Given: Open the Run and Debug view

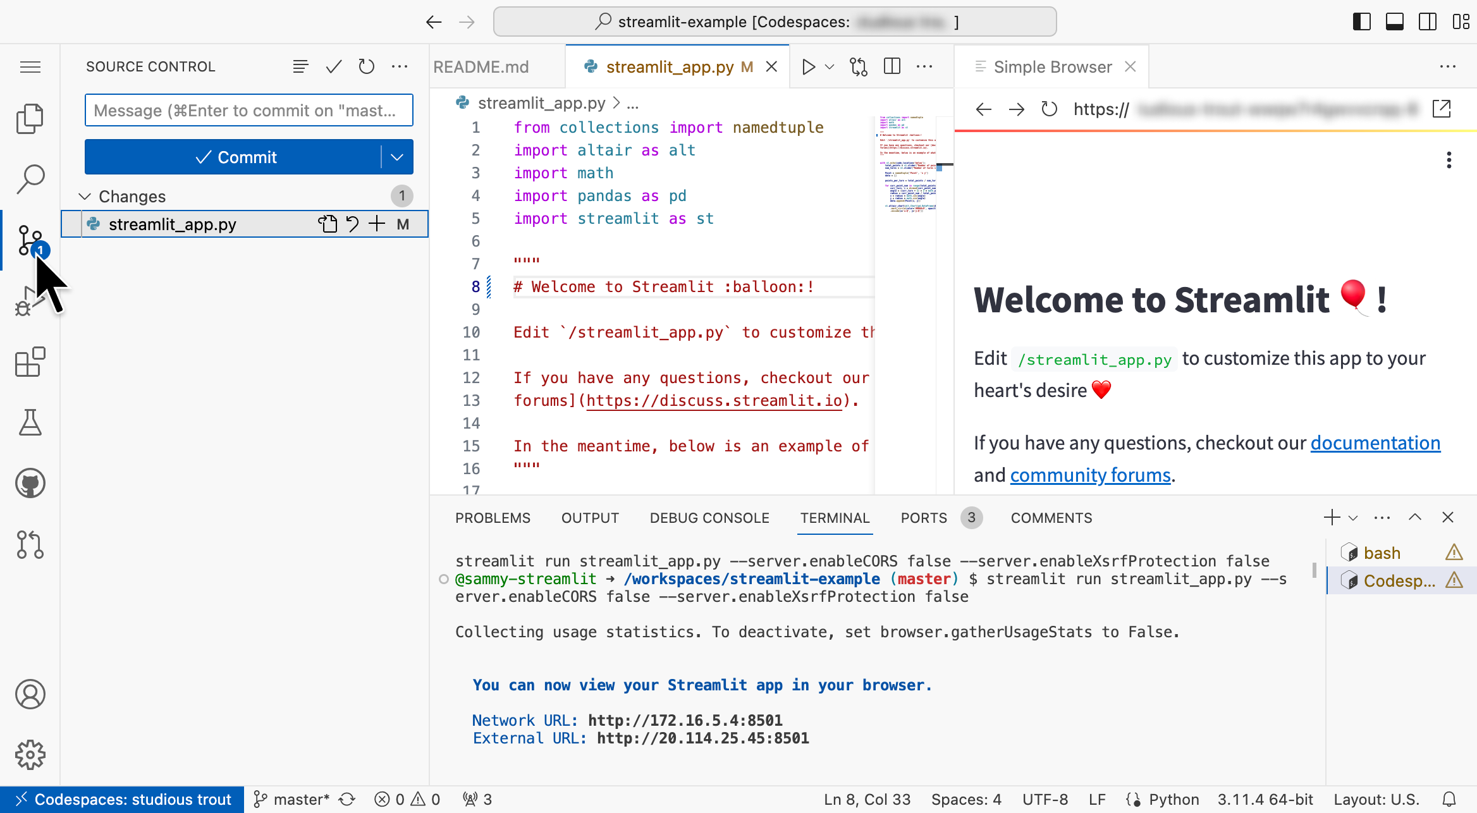Looking at the screenshot, I should [x=30, y=301].
